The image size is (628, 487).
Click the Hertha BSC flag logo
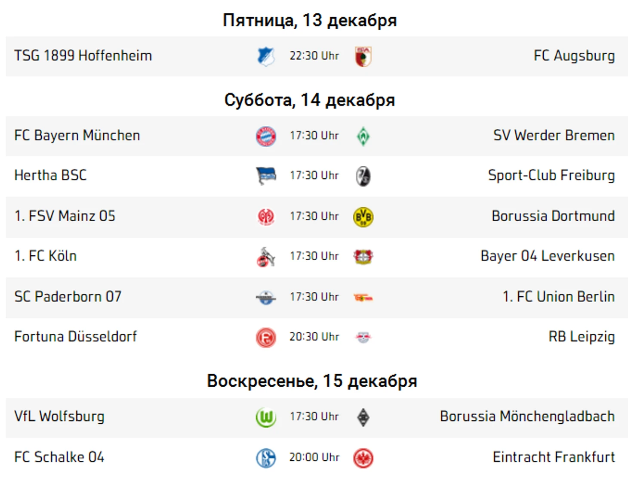266,176
